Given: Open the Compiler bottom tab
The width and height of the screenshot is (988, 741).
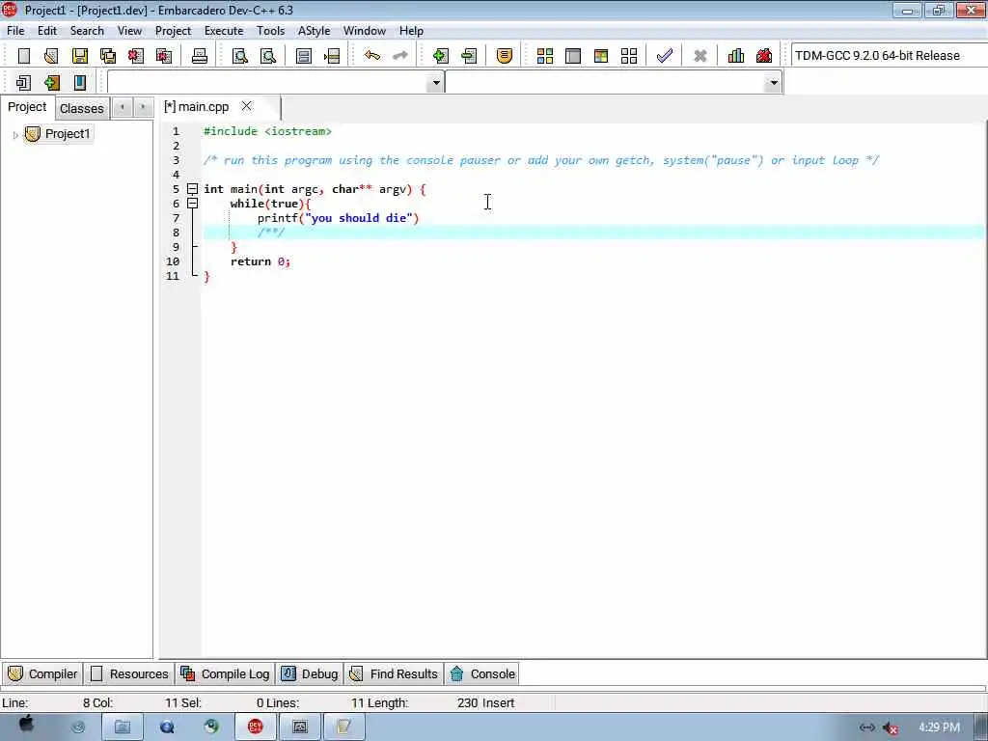Looking at the screenshot, I should tap(42, 674).
